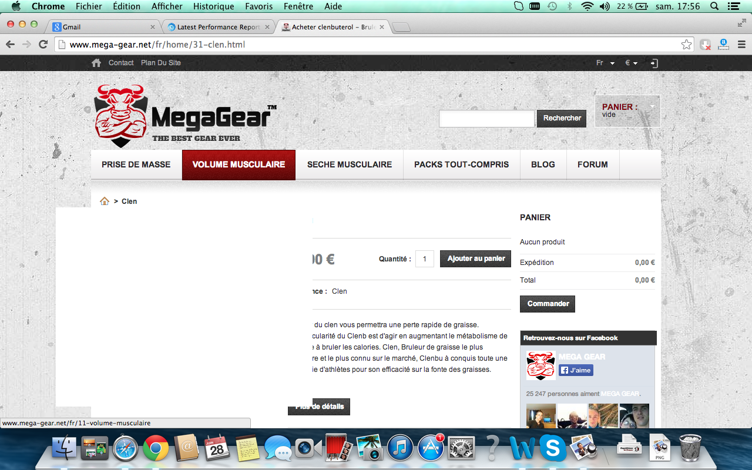Reload the page with refresh icon
Image resolution: width=752 pixels, height=470 pixels.
click(43, 45)
